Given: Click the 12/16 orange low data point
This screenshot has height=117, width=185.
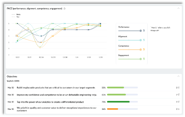Looking at the screenshot, I should pos(40,48).
